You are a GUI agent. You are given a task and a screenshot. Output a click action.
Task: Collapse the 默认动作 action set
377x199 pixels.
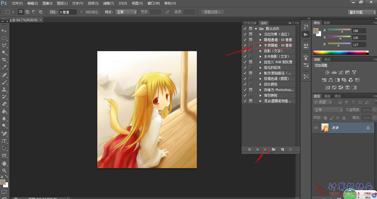point(256,29)
